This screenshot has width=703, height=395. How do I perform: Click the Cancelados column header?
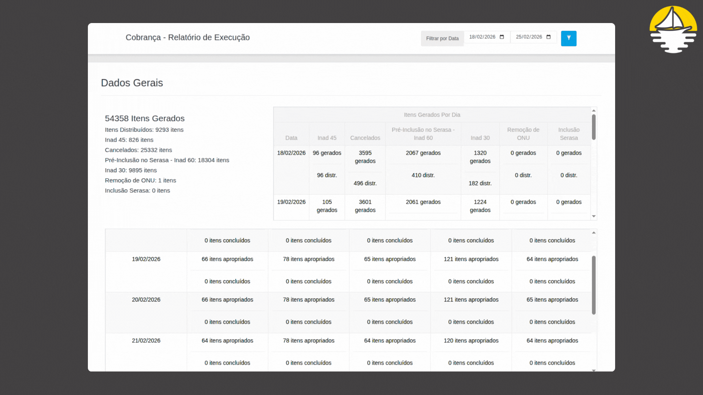(365, 138)
